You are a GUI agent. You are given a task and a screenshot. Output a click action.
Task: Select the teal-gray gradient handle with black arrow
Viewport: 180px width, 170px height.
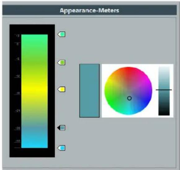coord(61,128)
